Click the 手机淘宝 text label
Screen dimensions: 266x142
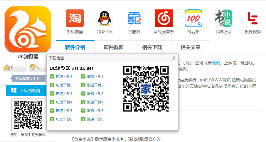click(x=75, y=32)
